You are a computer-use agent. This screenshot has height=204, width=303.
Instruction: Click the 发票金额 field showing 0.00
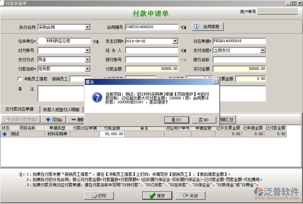tap(251, 79)
